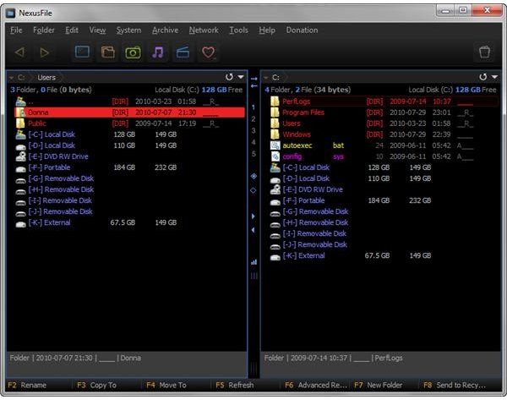Click the F2 Rename button
The height and width of the screenshot is (400, 507).
pos(27,385)
